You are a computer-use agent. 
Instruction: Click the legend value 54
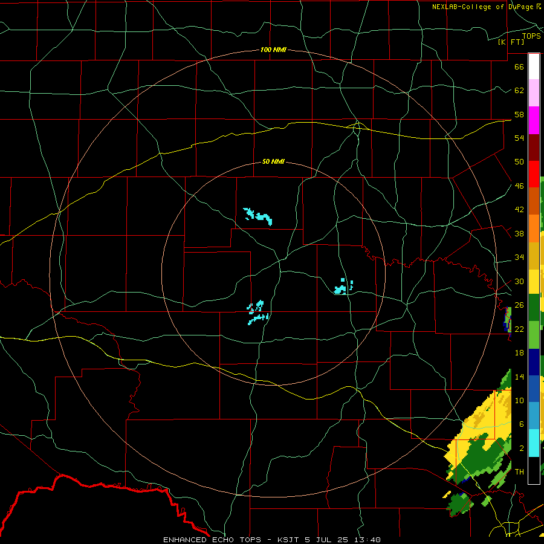[x=519, y=138]
